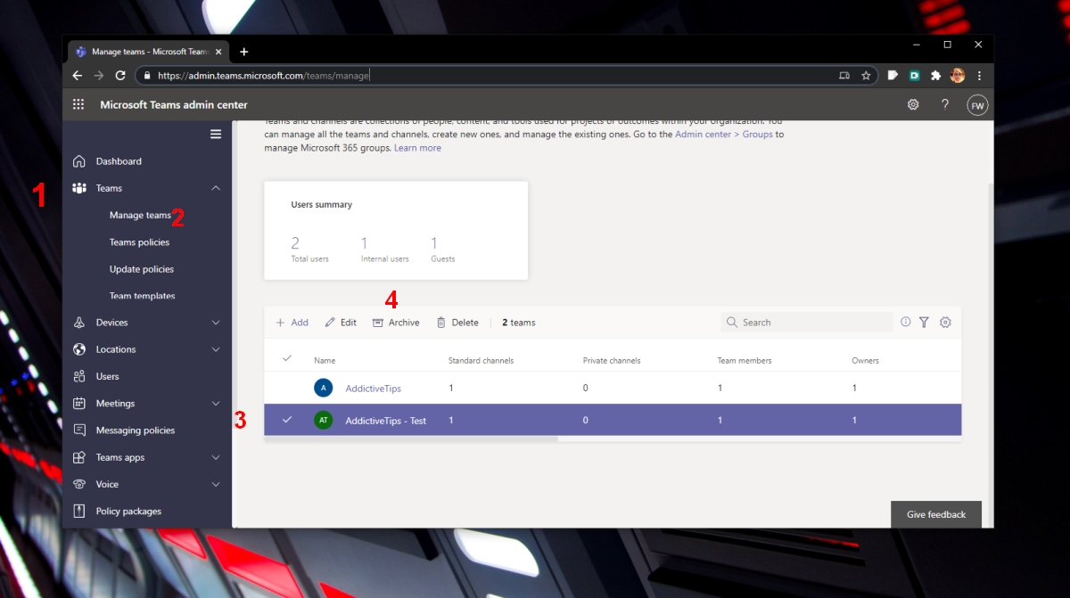Viewport: 1070px width, 598px height.
Task: Toggle the select-all checkmark in table header
Action: pos(287,358)
